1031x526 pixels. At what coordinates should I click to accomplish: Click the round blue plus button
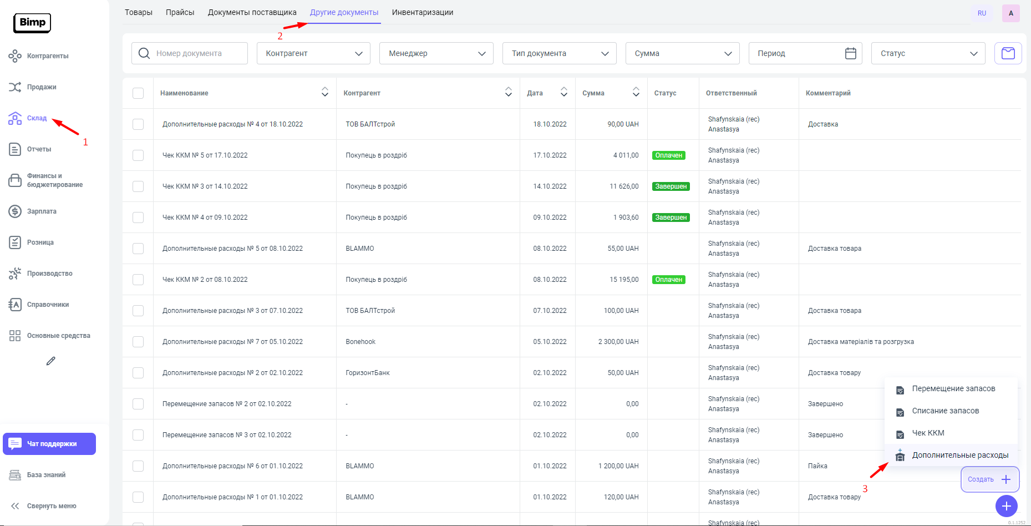point(1006,506)
